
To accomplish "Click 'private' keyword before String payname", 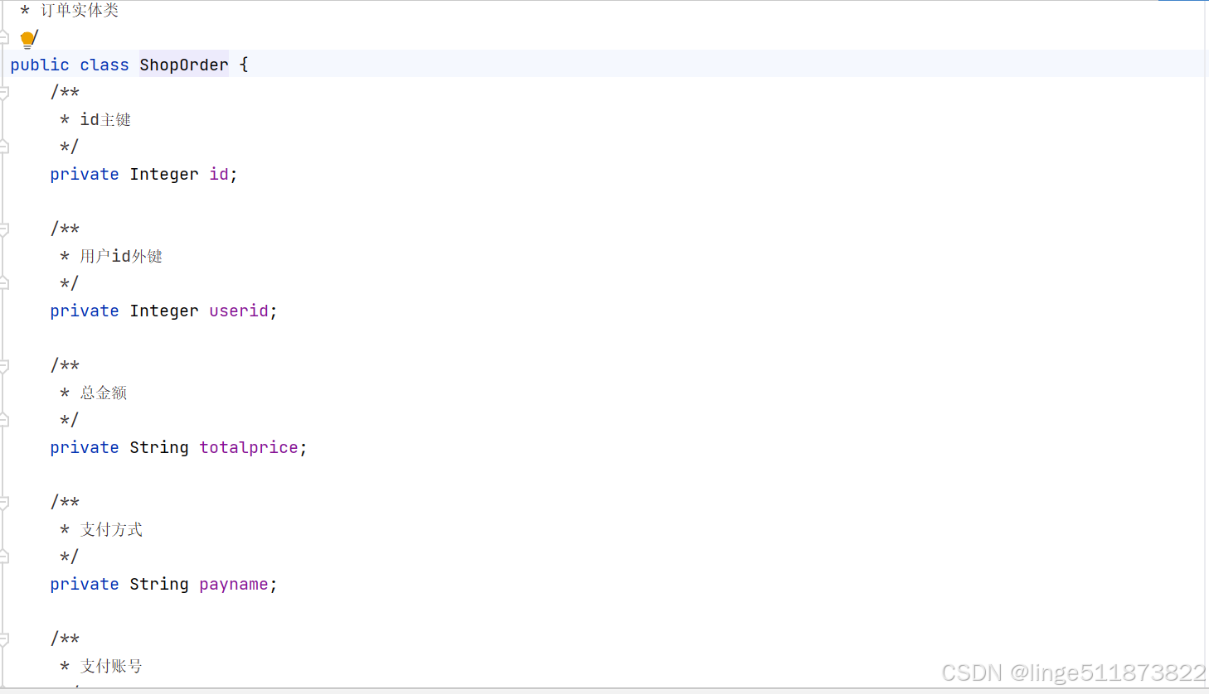I will click(x=85, y=584).
